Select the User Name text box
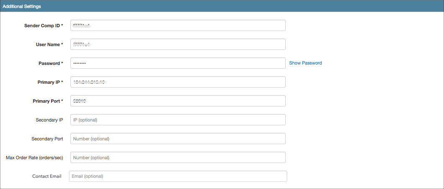Image resolution: width=444 pixels, height=189 pixels. [178, 44]
